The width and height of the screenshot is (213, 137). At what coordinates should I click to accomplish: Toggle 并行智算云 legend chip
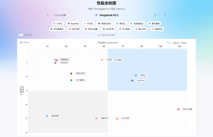pyautogui.click(x=57, y=29)
